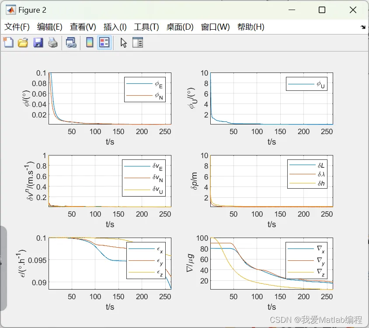Click the Open File folder icon
The height and width of the screenshot is (328, 369).
[23, 43]
